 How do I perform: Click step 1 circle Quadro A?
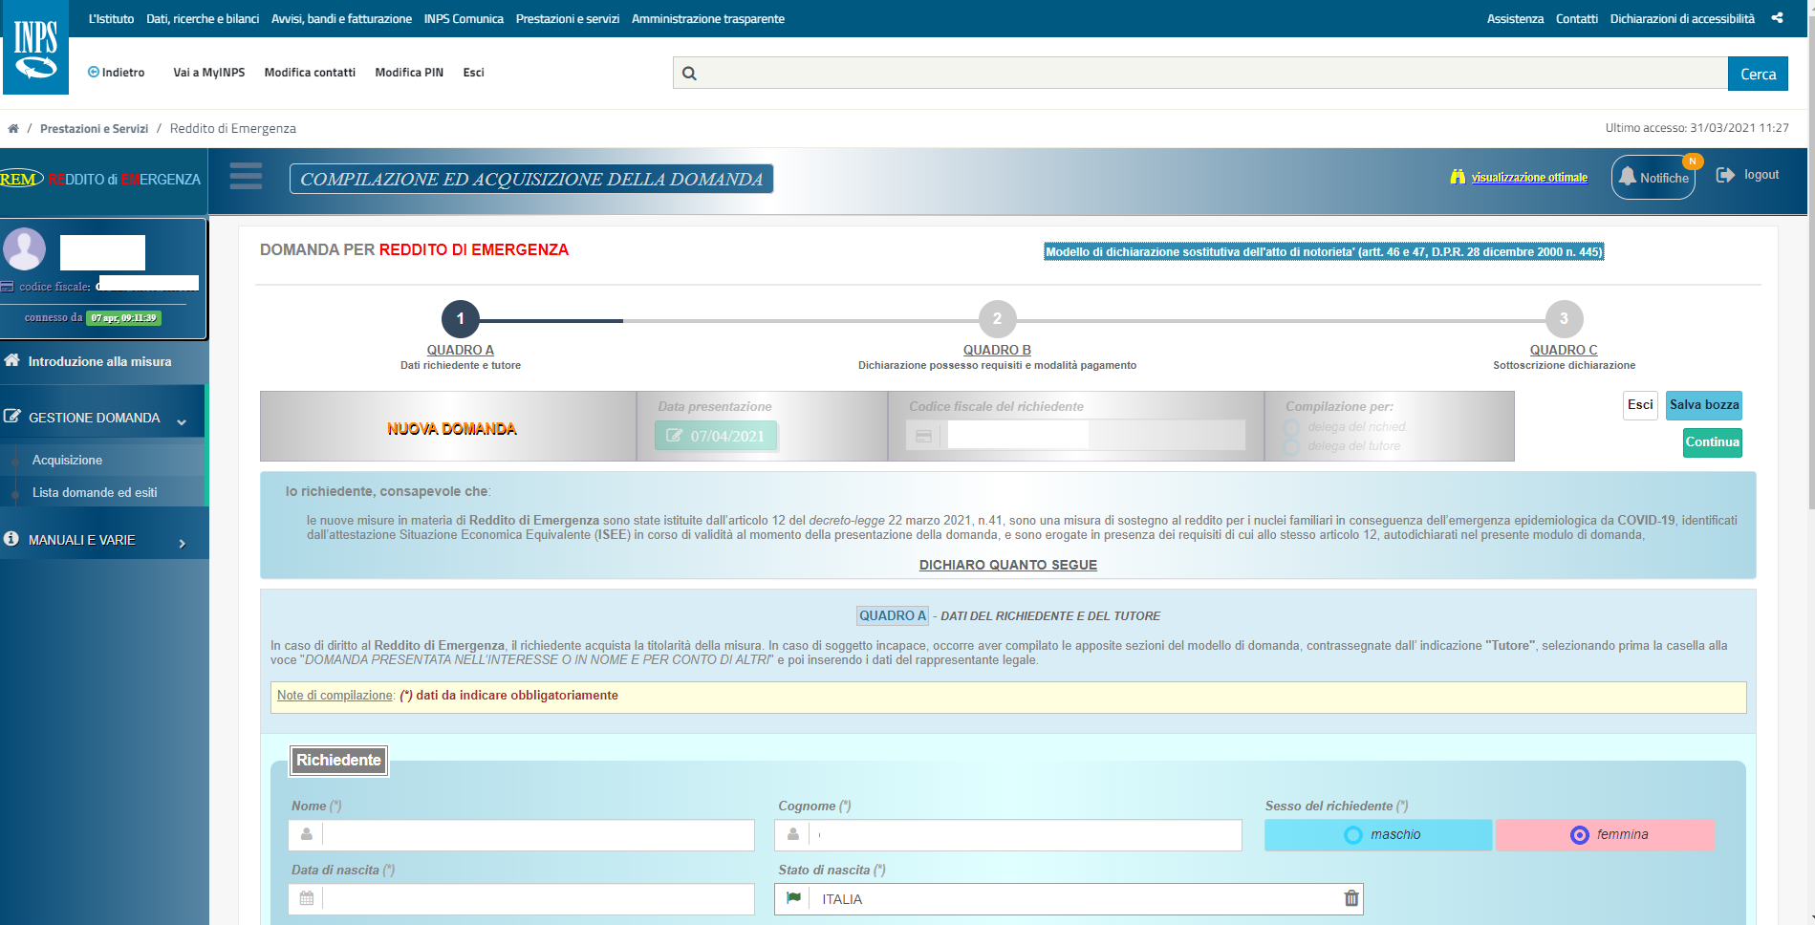point(461,319)
